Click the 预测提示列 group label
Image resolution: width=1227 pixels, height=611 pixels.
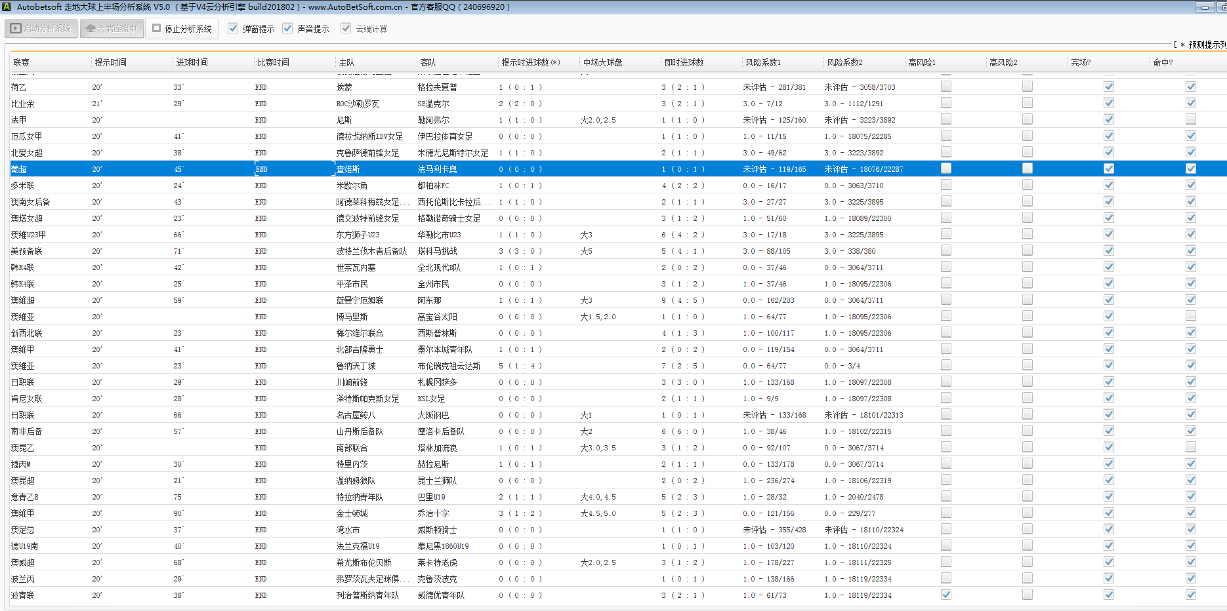tap(1206, 45)
